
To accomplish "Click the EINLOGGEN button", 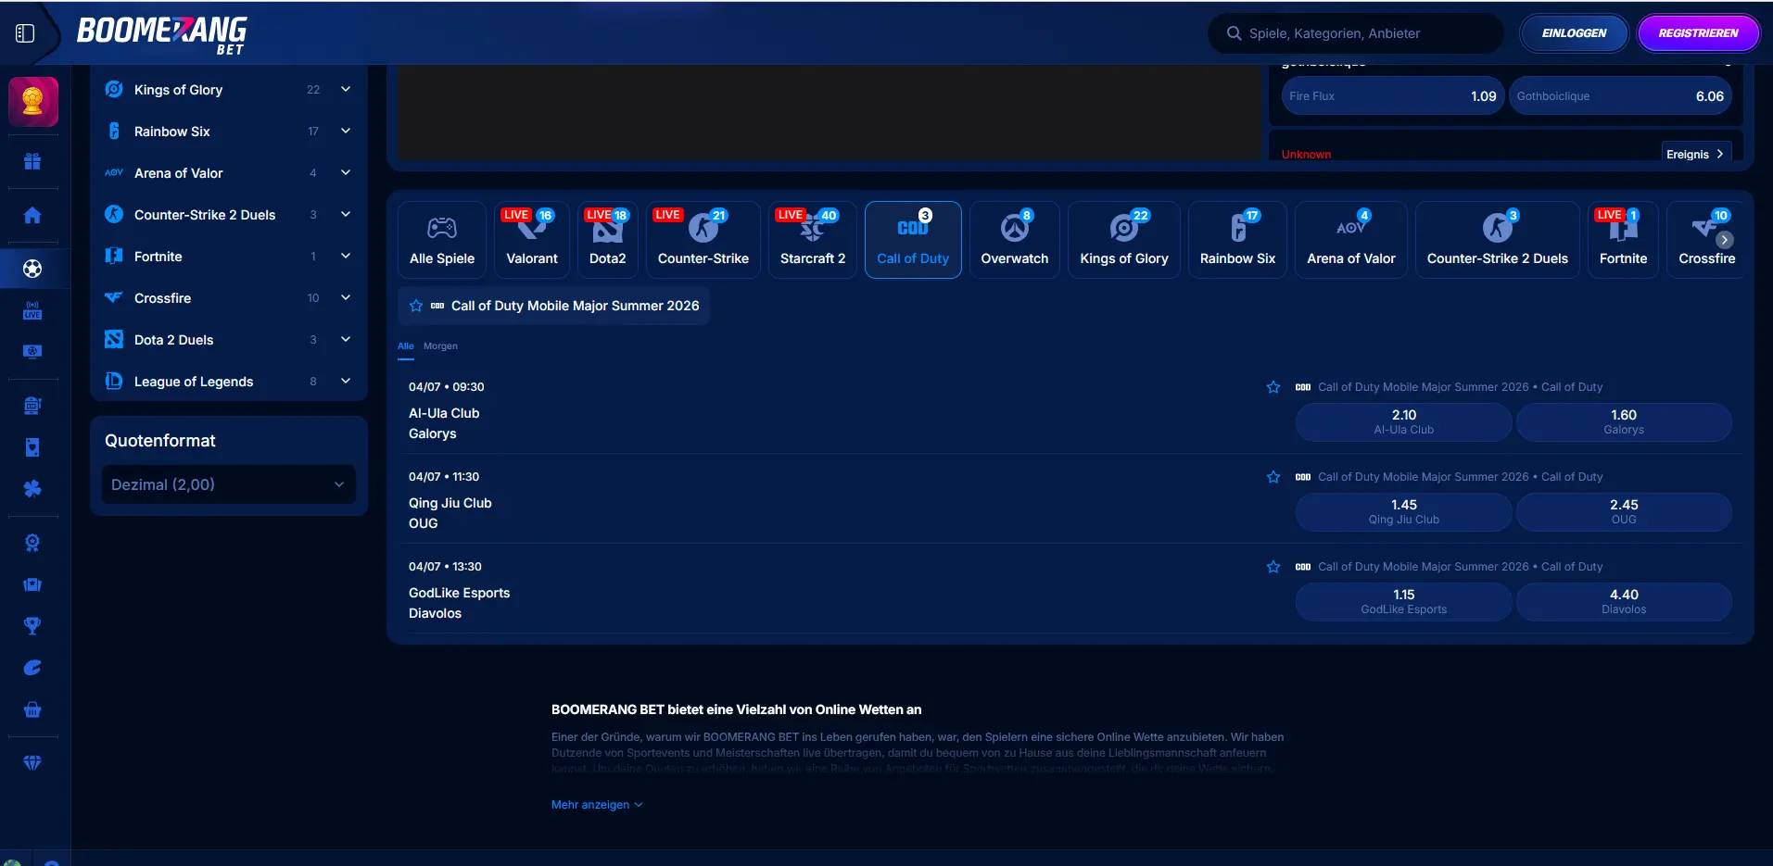I will (x=1575, y=33).
